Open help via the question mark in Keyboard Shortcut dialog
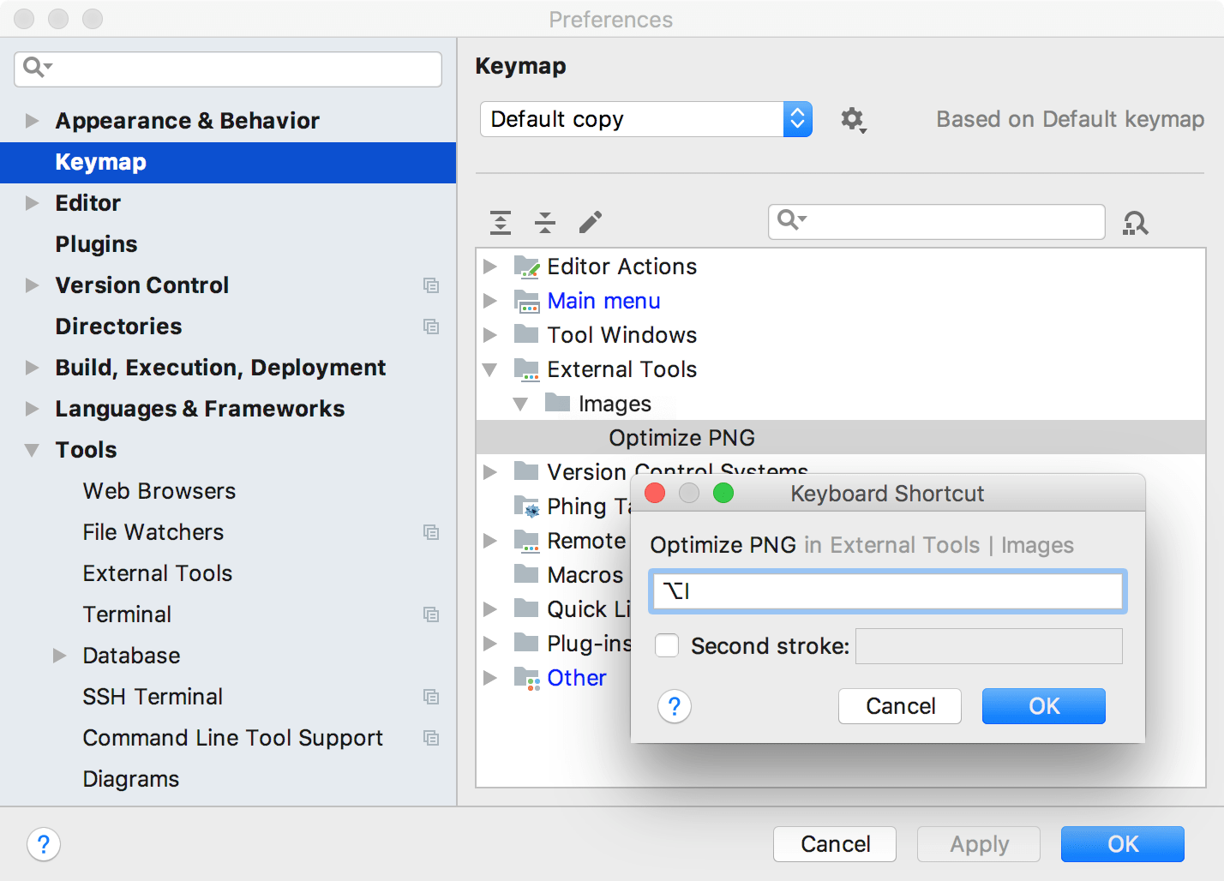Image resolution: width=1224 pixels, height=881 pixels. coord(675,706)
